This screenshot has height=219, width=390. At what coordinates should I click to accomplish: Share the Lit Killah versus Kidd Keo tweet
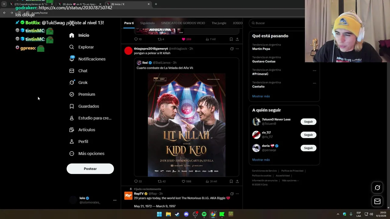click(237, 181)
